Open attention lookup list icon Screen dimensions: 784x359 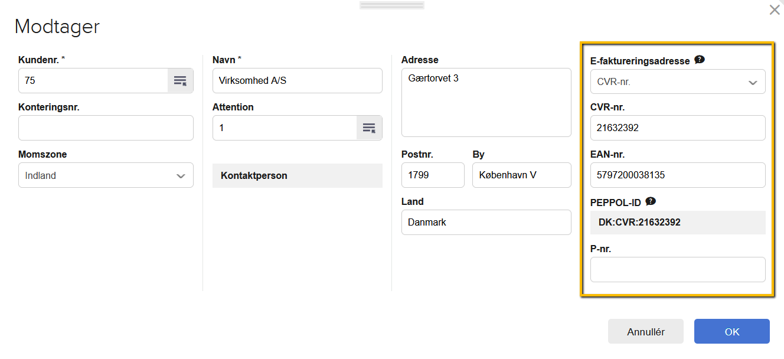click(369, 128)
